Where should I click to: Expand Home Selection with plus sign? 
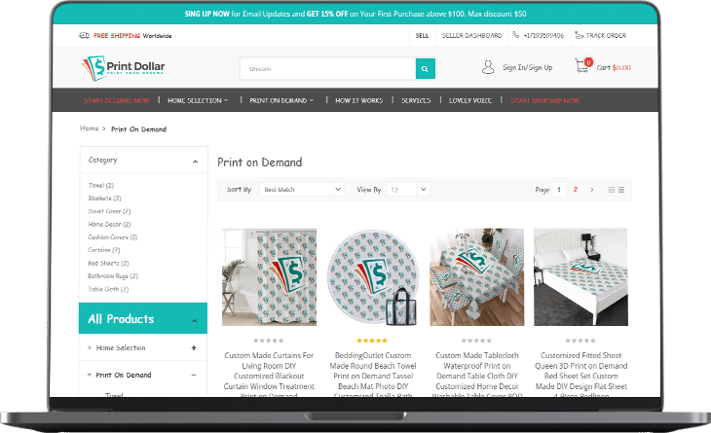pos(194,347)
